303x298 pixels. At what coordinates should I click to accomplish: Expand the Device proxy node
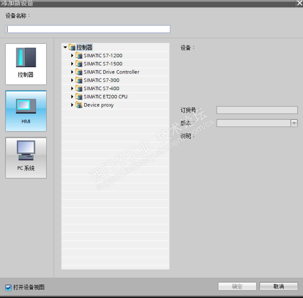point(72,105)
